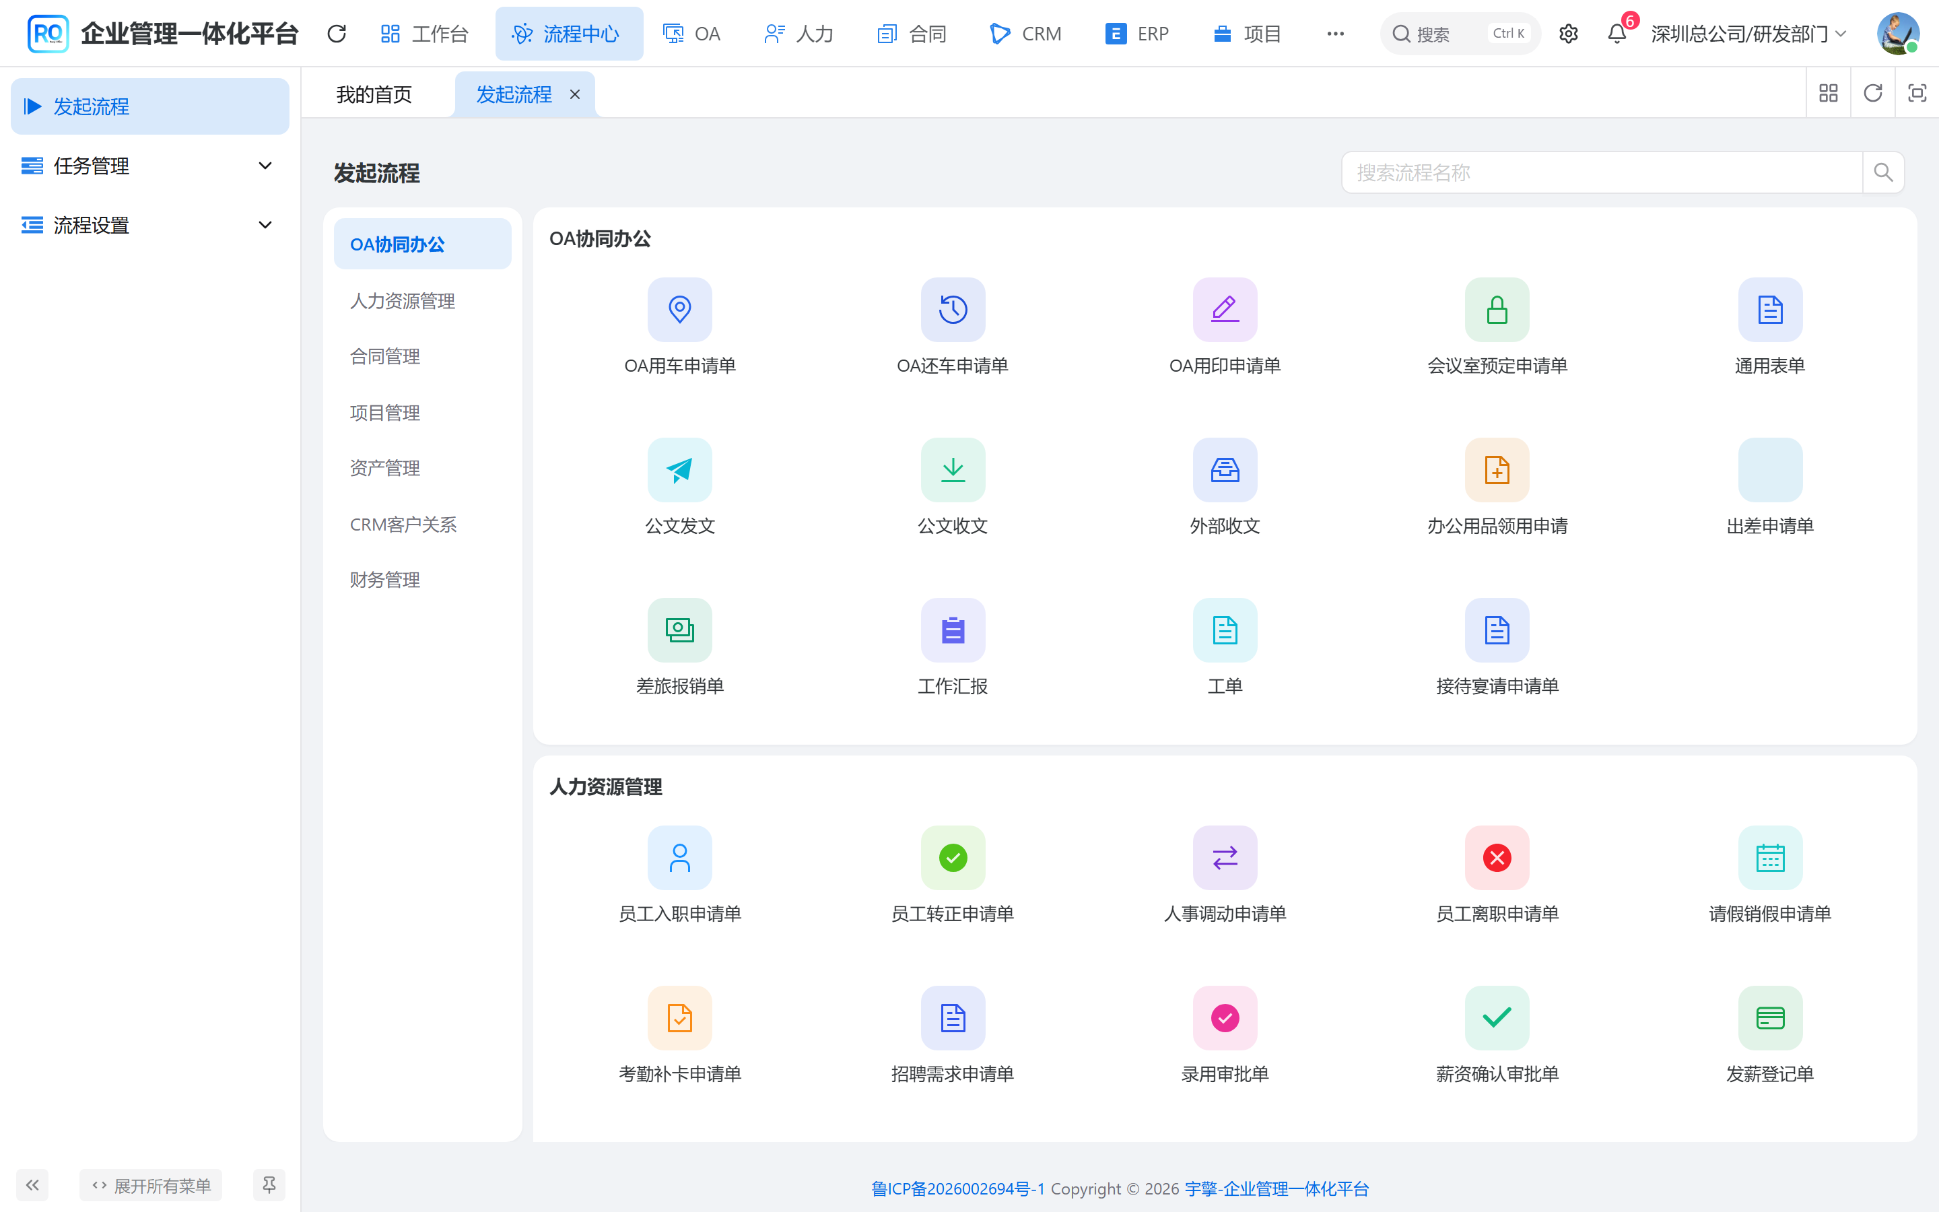This screenshot has height=1212, width=1939.
Task: Open the 录用审批单 pink check icon
Action: pyautogui.click(x=1225, y=1018)
